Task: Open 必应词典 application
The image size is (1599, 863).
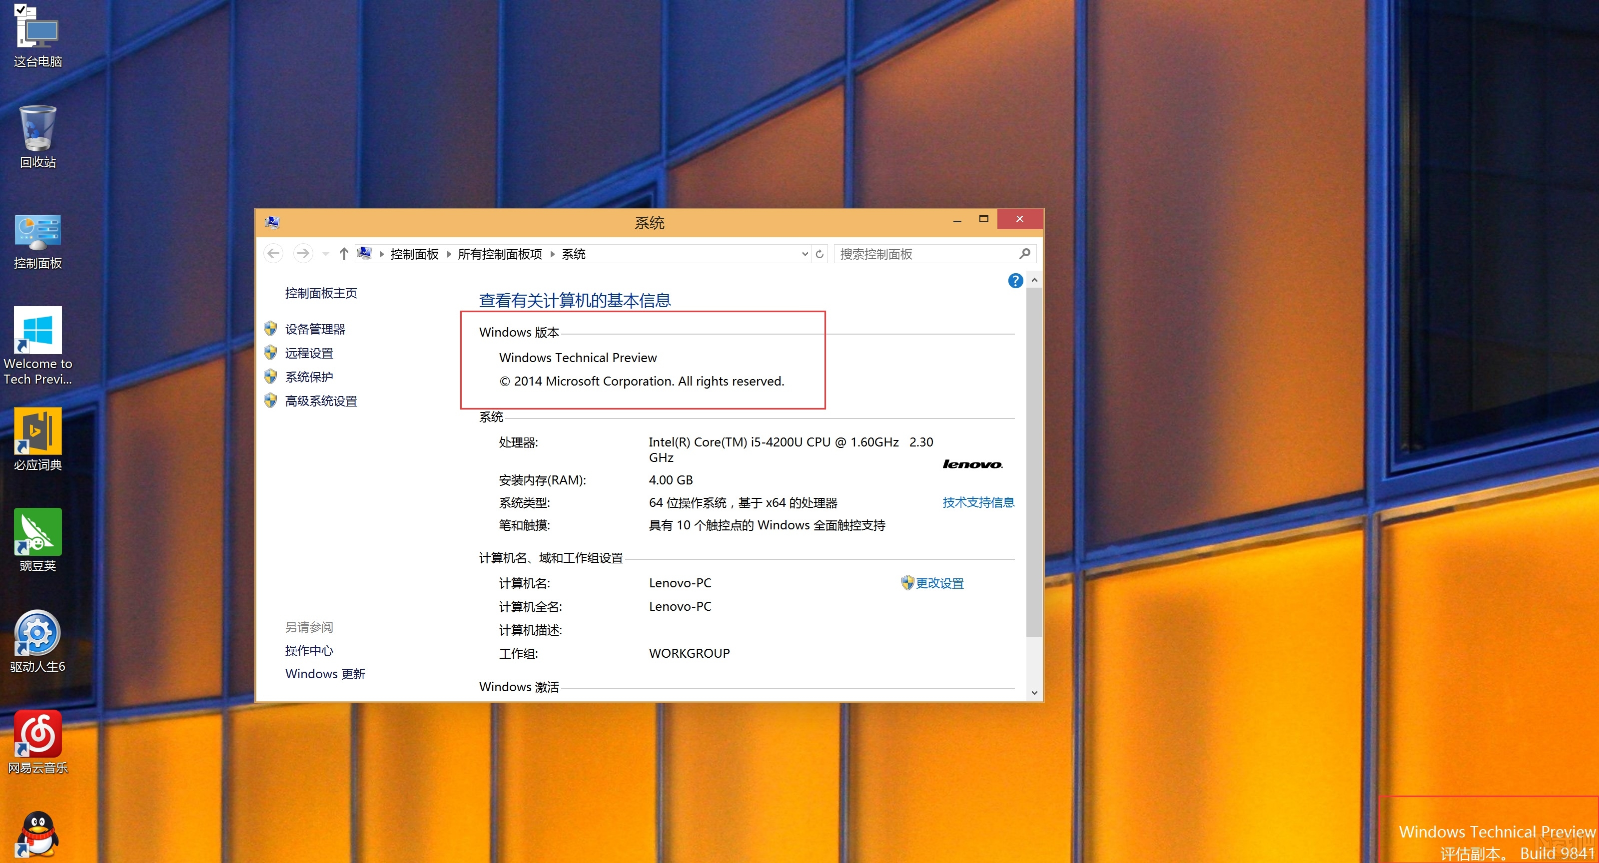Action: (37, 434)
